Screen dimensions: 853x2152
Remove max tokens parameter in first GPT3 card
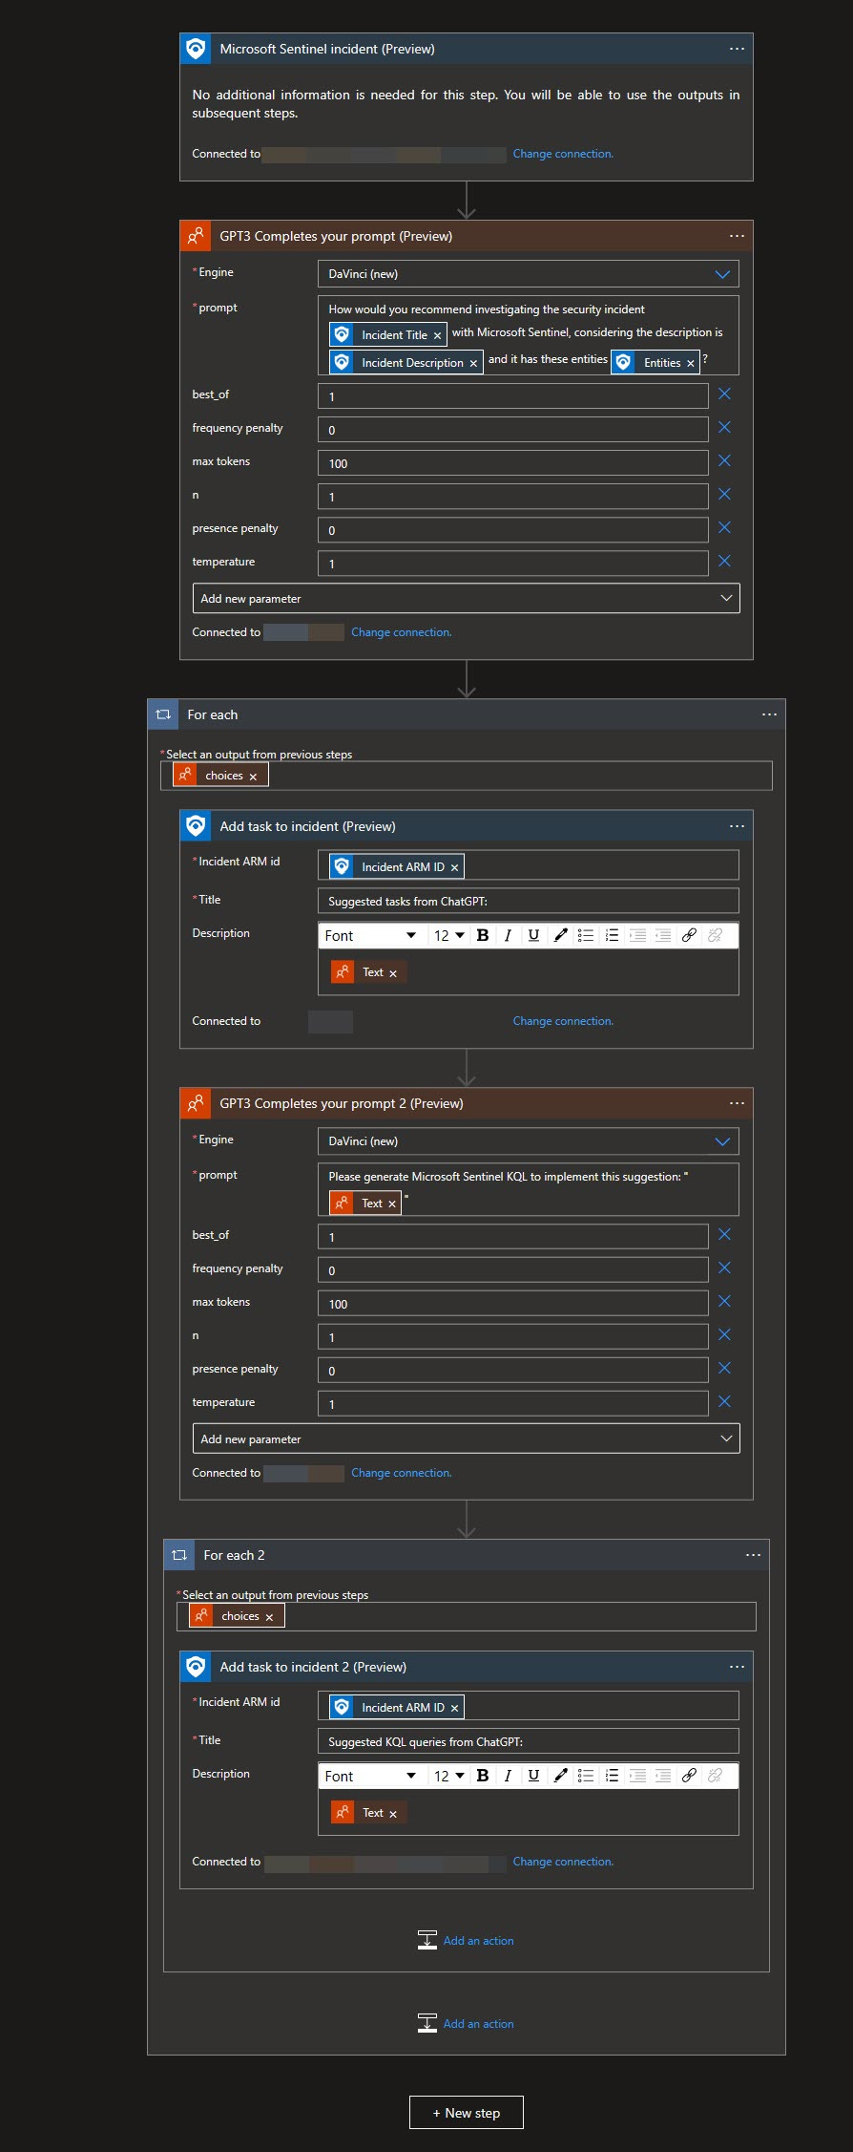click(725, 461)
